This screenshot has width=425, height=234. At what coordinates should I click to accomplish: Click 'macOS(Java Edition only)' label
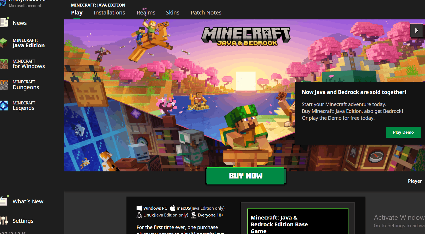pyautogui.click(x=200, y=208)
